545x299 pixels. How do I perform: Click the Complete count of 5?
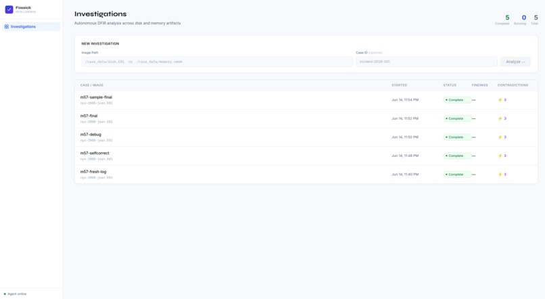507,18
